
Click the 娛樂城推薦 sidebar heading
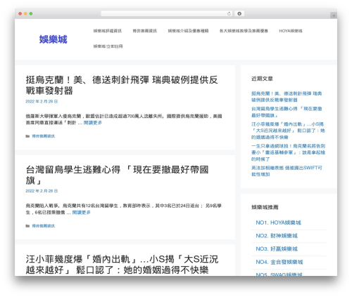(x=265, y=207)
